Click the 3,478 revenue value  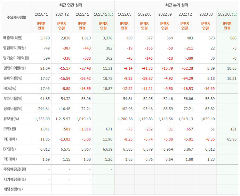(45, 38)
